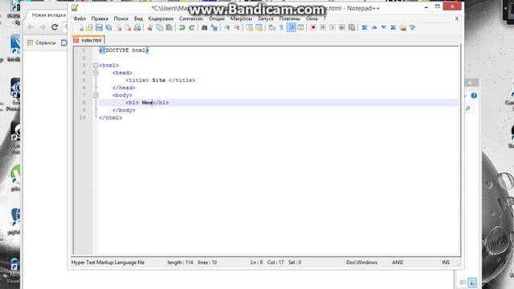Click INS indicator in the status bar
This screenshot has width=514, height=289.
click(446, 263)
